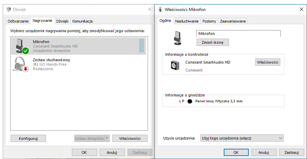Open the Użycie urządzenia dropdown
Image resolution: width=307 pixels, height=159 pixels.
[241, 138]
